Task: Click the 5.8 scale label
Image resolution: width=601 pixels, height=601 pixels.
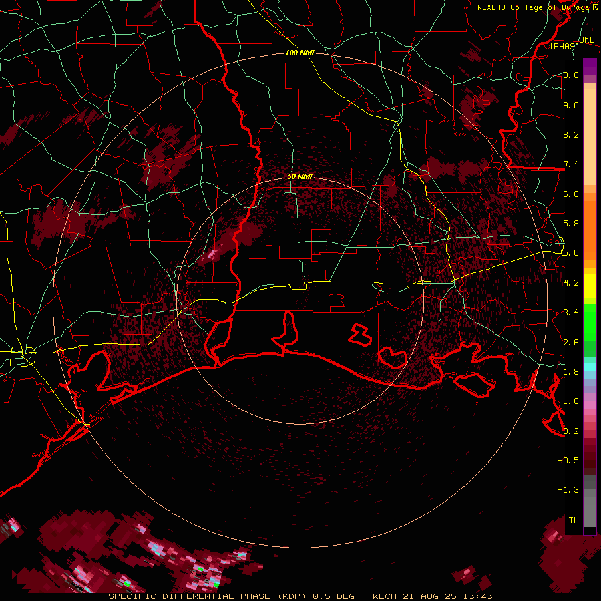Action: (571, 224)
